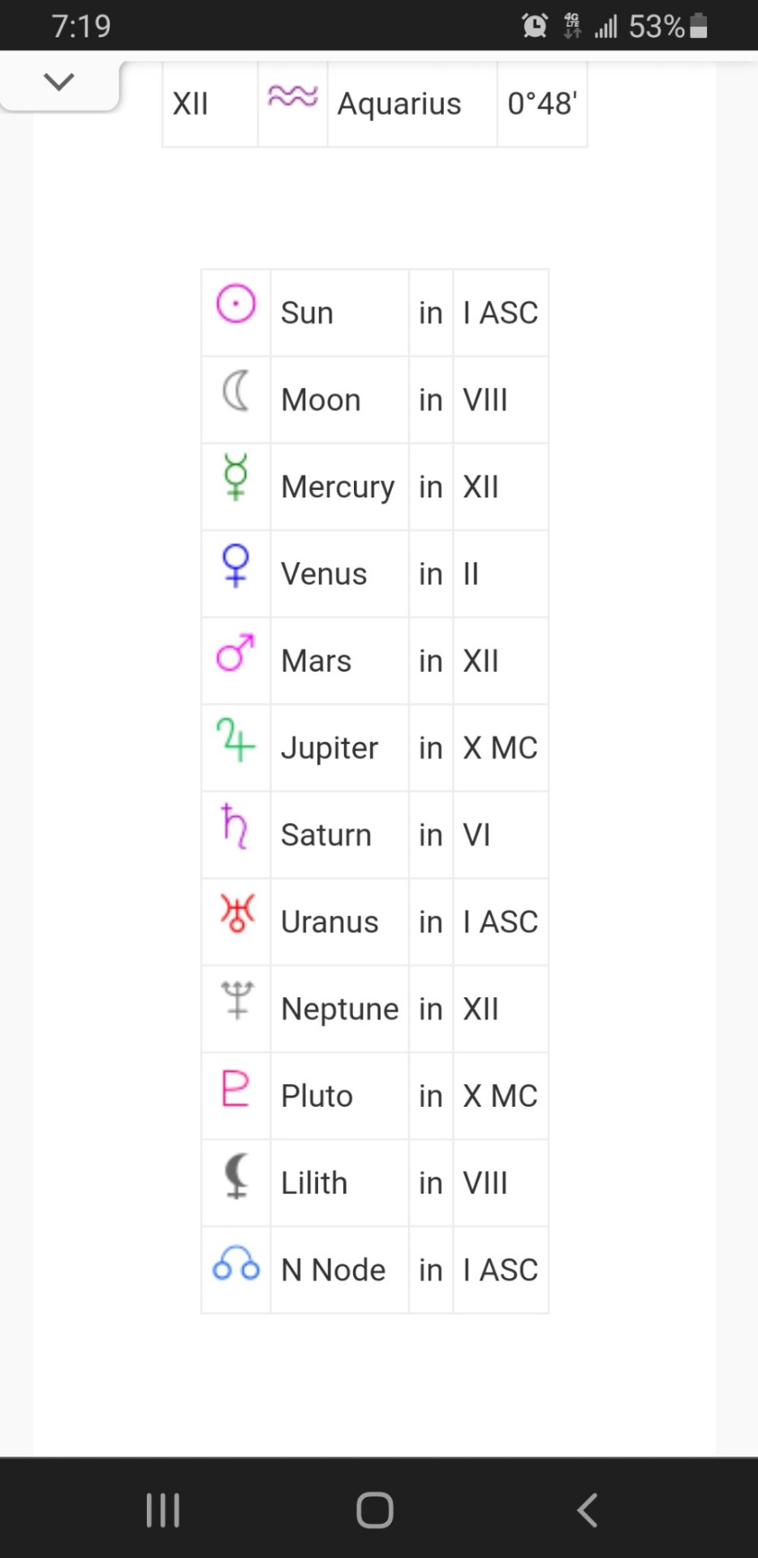Tap the crescent Moon symbol icon
758x1558 pixels.
[235, 391]
